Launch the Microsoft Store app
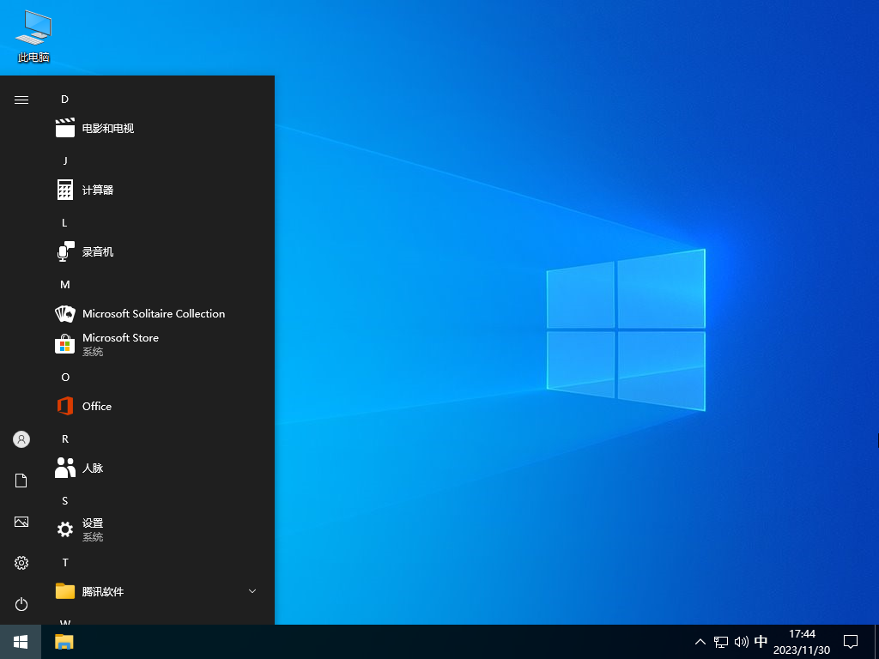Image resolution: width=879 pixels, height=659 pixels. click(x=120, y=342)
